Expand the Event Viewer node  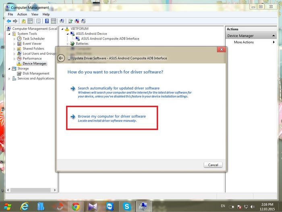tap(15, 44)
